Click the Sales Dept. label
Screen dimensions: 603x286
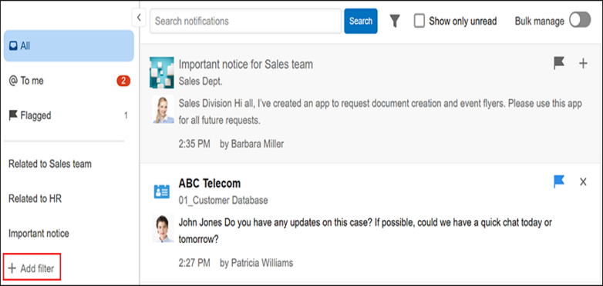coord(200,81)
